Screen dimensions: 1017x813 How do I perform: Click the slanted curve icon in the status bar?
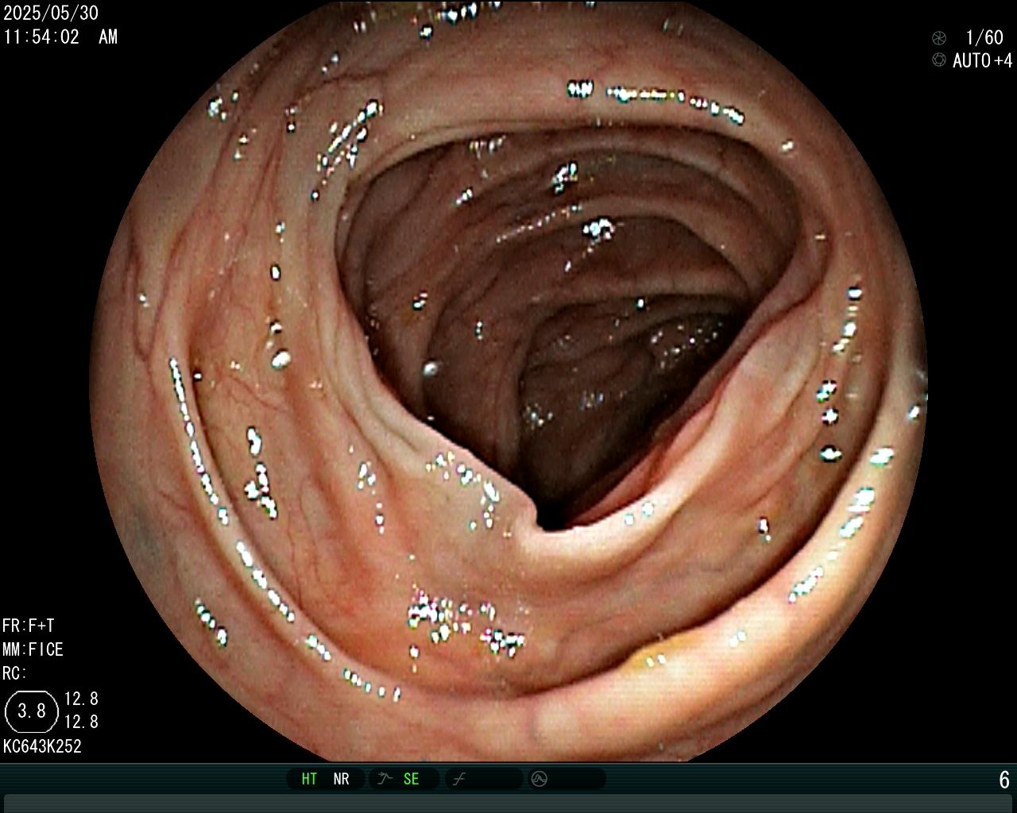pyautogui.click(x=458, y=779)
